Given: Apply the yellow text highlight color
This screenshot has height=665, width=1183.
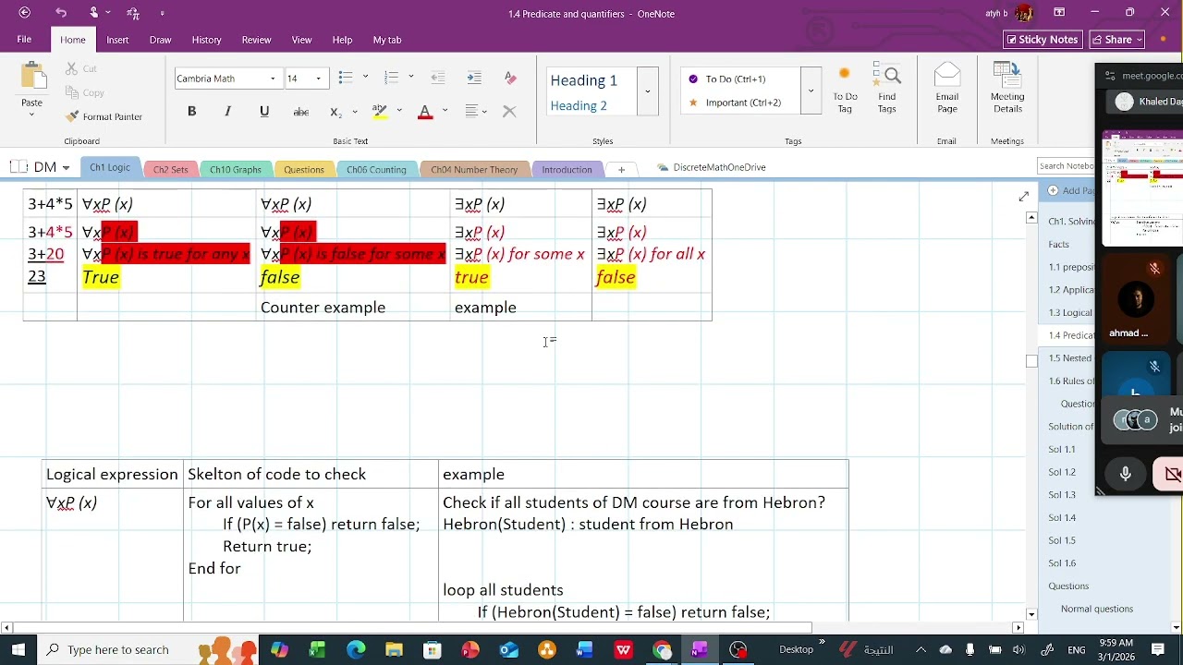Looking at the screenshot, I should click(x=379, y=111).
